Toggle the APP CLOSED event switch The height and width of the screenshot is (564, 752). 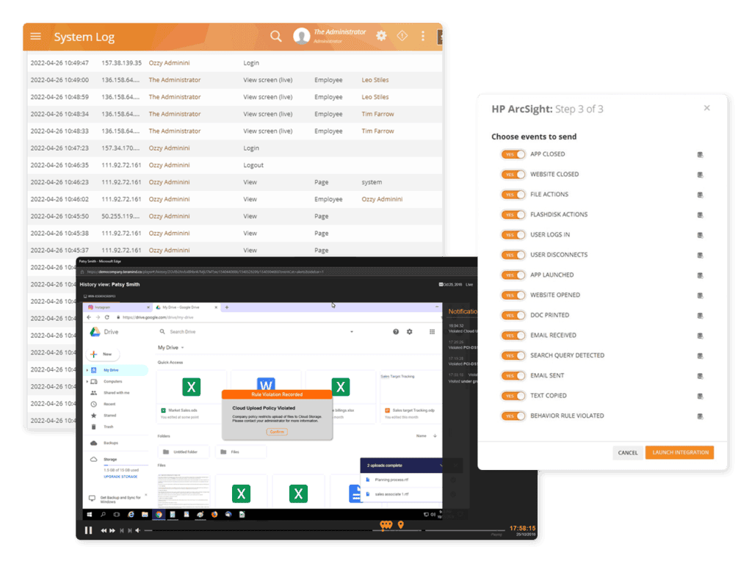coord(513,154)
